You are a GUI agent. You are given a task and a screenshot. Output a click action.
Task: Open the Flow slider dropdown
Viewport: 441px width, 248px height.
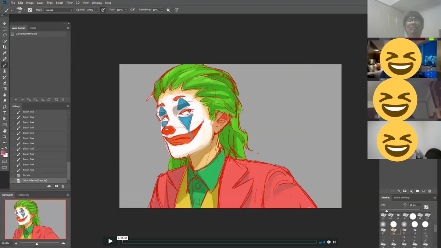coord(126,10)
